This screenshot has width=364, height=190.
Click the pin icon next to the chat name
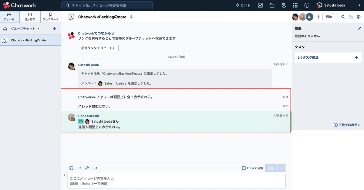pyautogui.click(x=131, y=17)
